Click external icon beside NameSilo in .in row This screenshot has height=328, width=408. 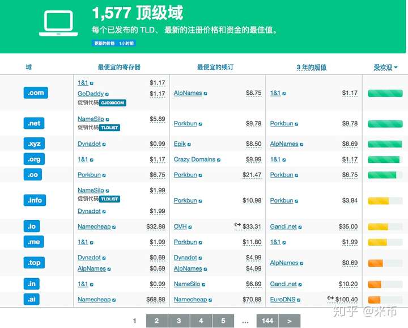(203, 285)
